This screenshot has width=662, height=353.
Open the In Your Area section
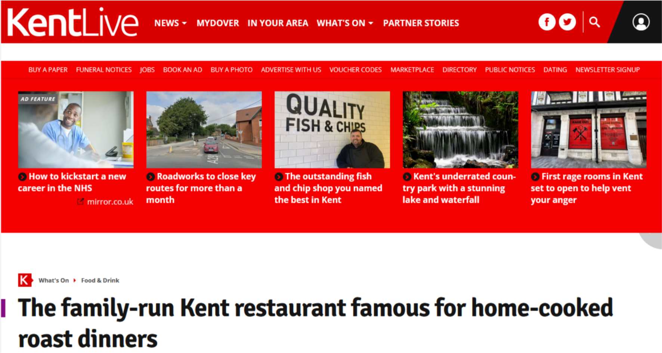[278, 23]
